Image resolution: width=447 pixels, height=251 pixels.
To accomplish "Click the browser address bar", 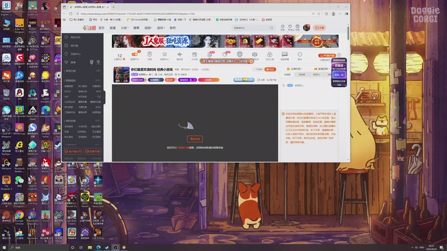I will 194,13.
